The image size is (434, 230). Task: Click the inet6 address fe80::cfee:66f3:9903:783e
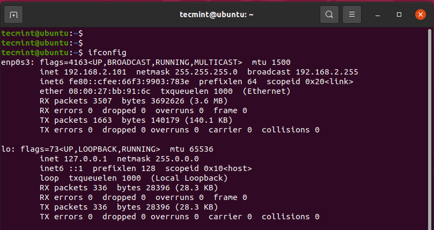pos(129,81)
